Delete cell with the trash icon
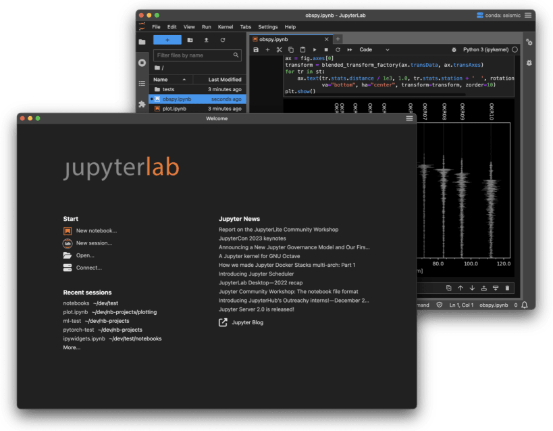Image resolution: width=553 pixels, height=431 pixels. point(507,288)
